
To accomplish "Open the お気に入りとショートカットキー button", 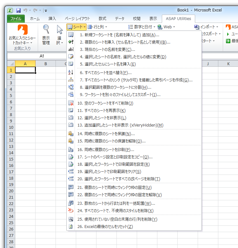I will (22, 35).
